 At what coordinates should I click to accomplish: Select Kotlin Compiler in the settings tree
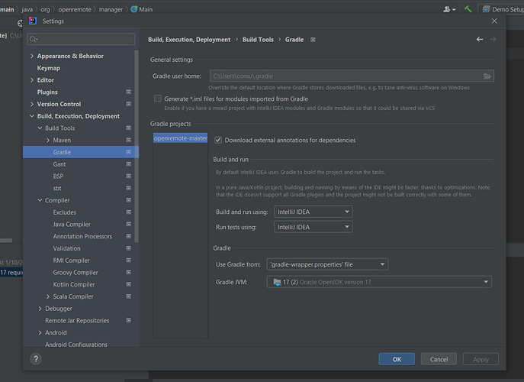tap(76, 284)
